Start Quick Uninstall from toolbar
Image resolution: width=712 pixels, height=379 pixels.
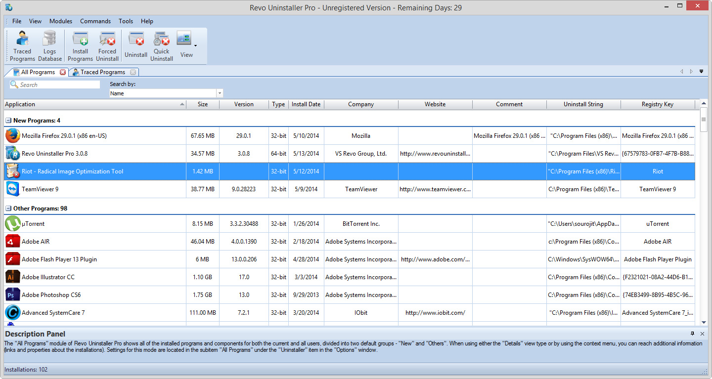point(162,46)
